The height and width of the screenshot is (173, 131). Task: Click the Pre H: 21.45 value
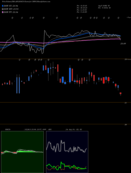(x=82, y=8)
